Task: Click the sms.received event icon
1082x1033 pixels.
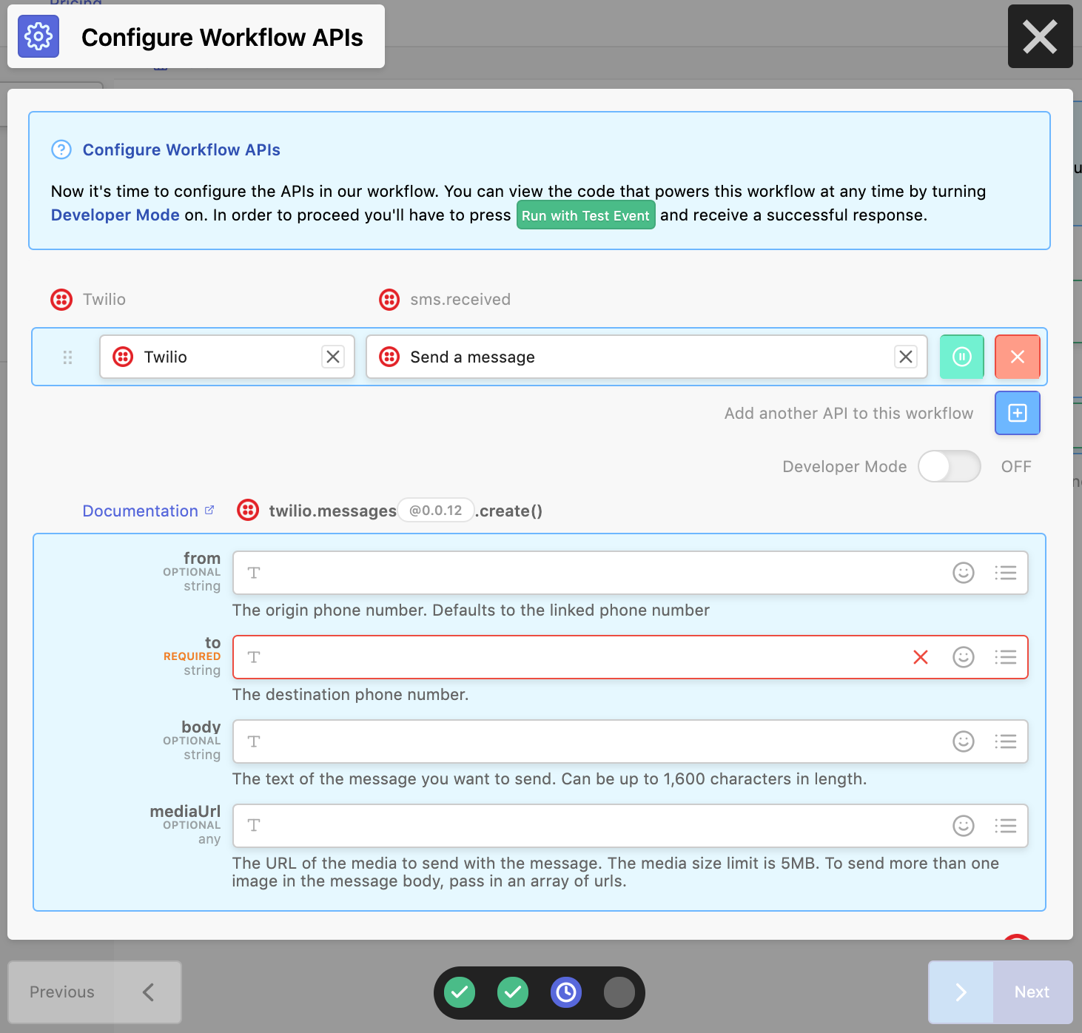Action: coord(389,300)
